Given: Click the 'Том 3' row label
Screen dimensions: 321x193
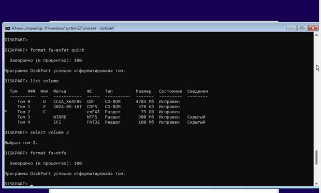Looking at the screenshot, I should point(24,117).
